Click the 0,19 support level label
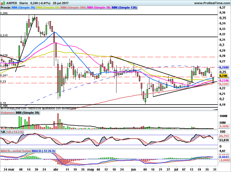231x172 pixels. tap(3, 103)
